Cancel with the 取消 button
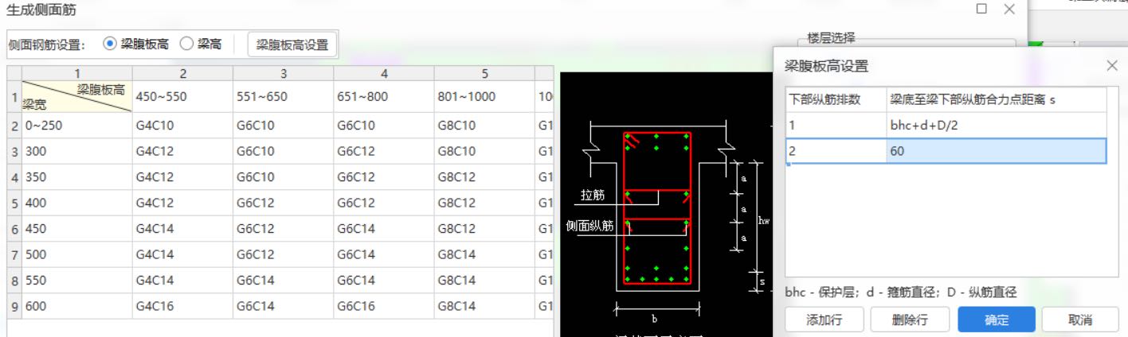1128x337 pixels. (1080, 320)
